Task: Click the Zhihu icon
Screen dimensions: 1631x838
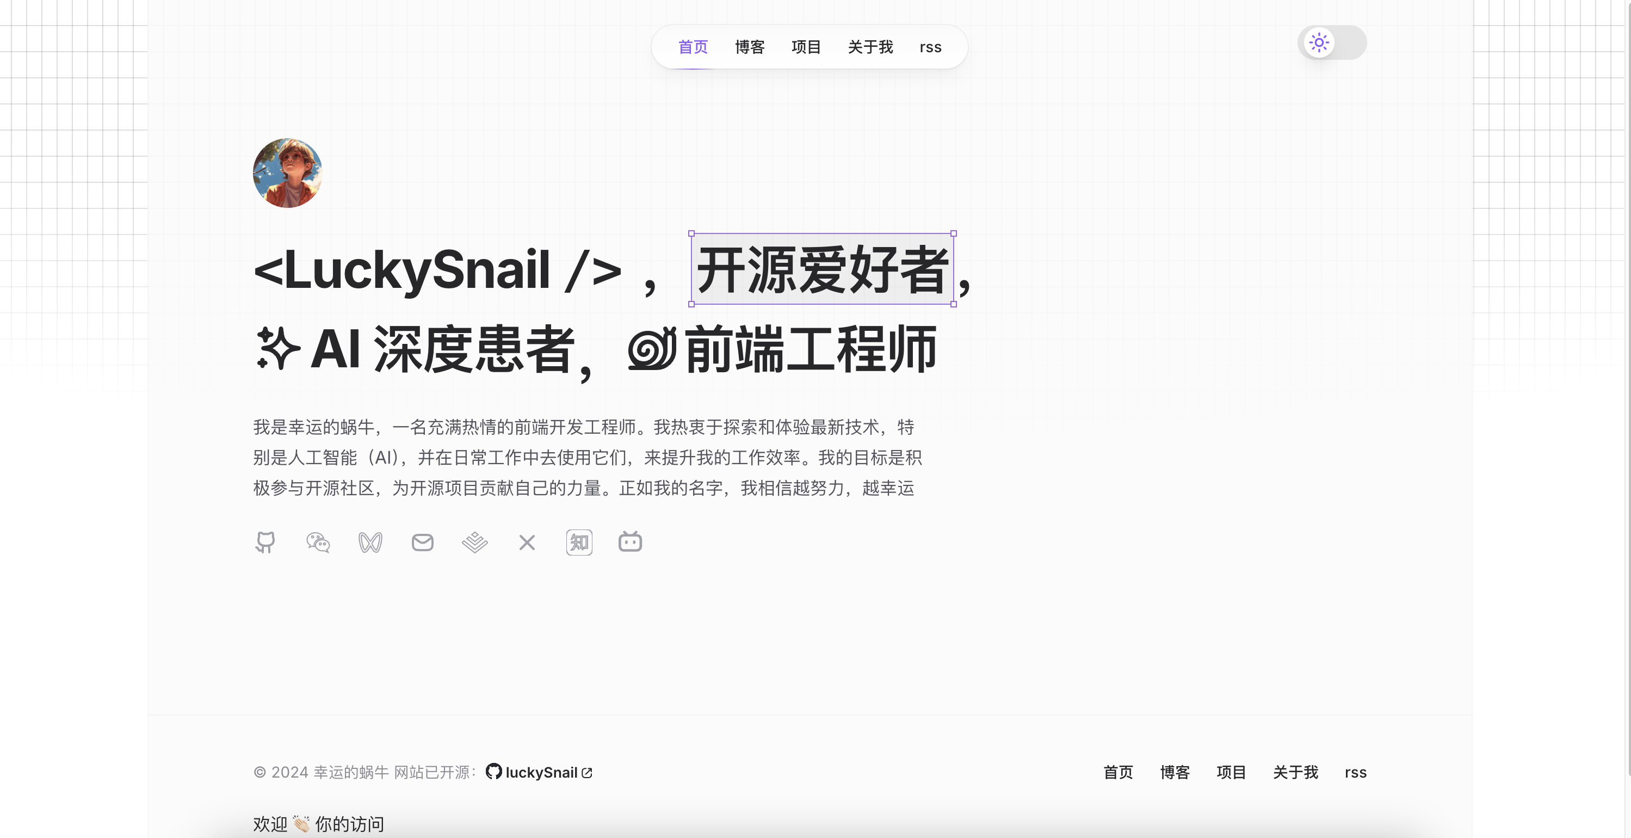Action: (578, 542)
